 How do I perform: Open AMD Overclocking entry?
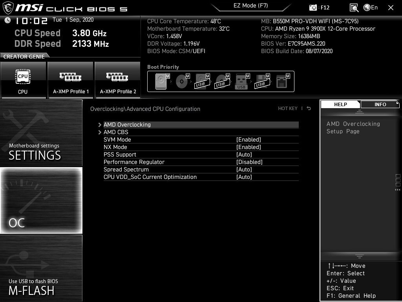tap(201, 125)
